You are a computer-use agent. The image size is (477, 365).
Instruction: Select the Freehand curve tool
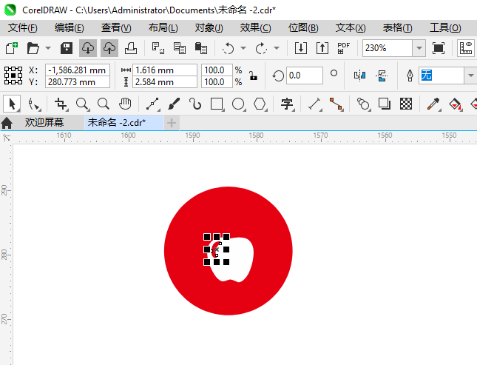coord(152,104)
